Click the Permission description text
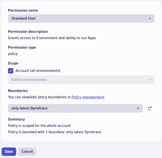Screen dimensions: 162x158 coord(52,38)
